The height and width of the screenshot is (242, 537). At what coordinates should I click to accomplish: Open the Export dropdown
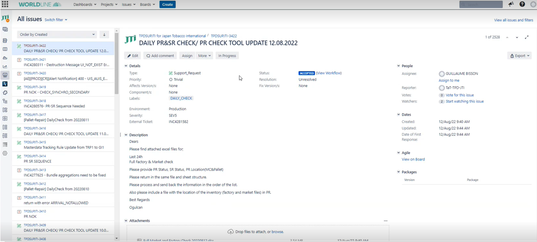520,56
